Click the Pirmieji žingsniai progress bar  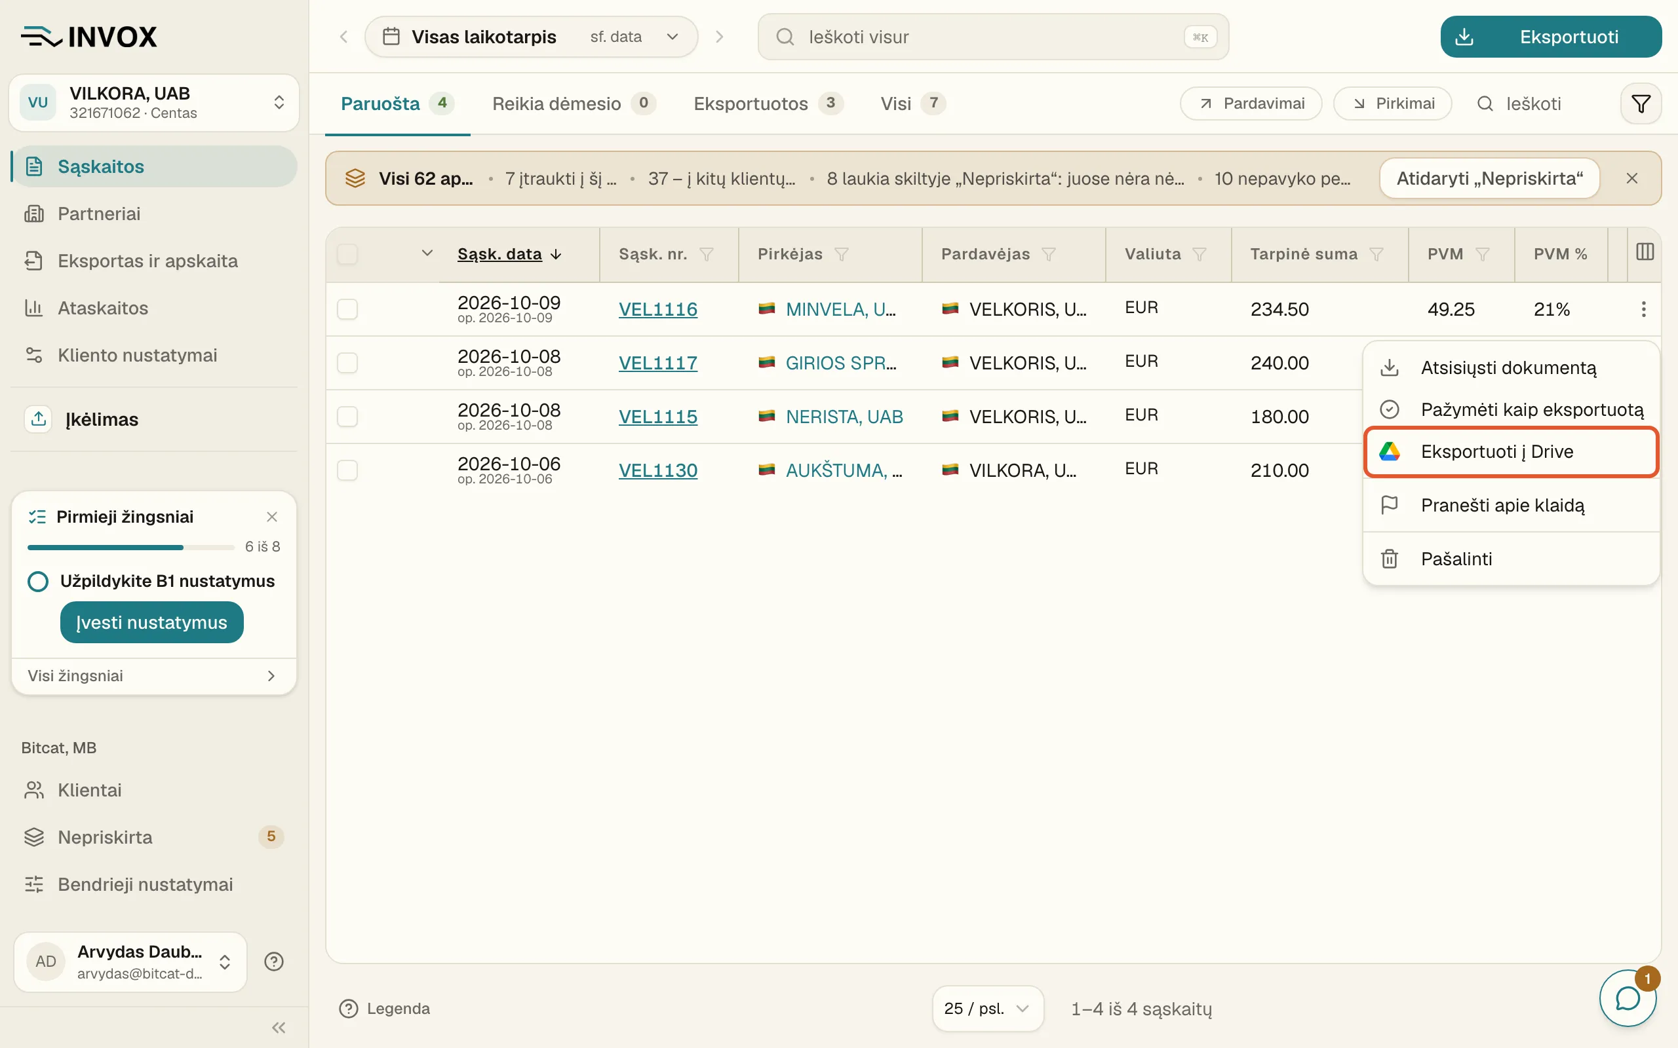(131, 547)
